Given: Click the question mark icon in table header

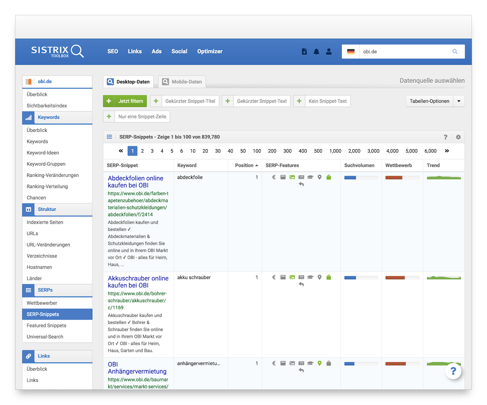Looking at the screenshot, I should click(x=446, y=137).
